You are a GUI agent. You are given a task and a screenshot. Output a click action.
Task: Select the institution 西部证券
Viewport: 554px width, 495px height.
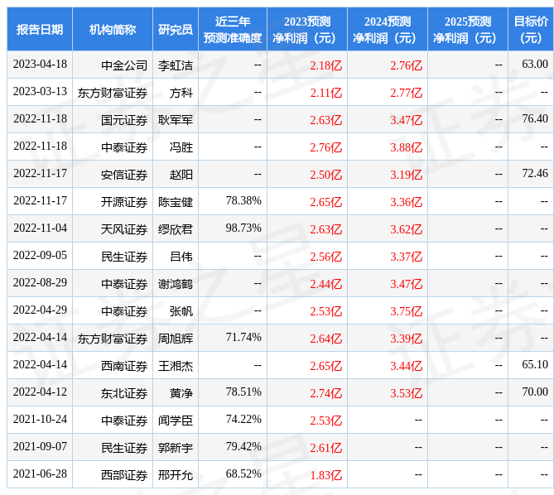click(124, 475)
